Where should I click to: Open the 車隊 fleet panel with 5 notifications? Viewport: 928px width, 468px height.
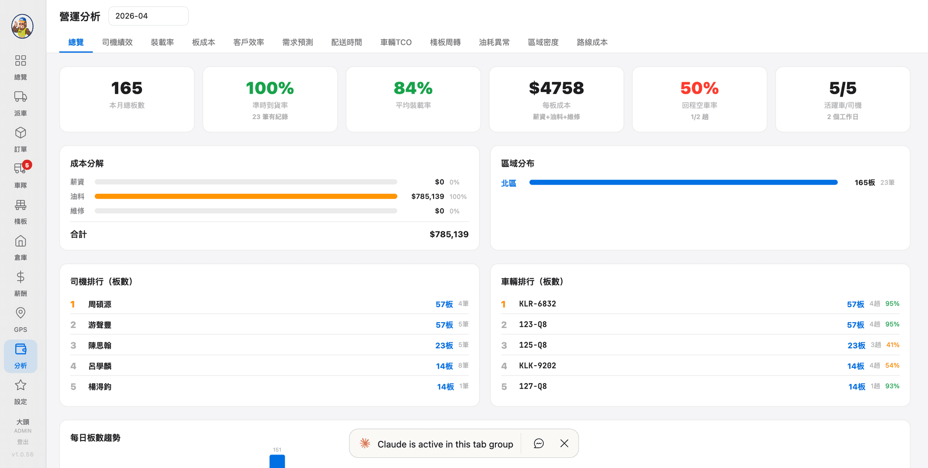21,175
